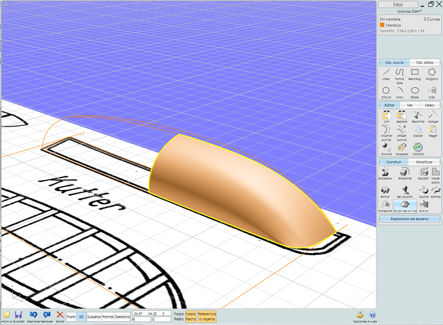The height and width of the screenshot is (325, 443).
Task: Click the Grupo de curvas network tool
Action: click(x=405, y=206)
